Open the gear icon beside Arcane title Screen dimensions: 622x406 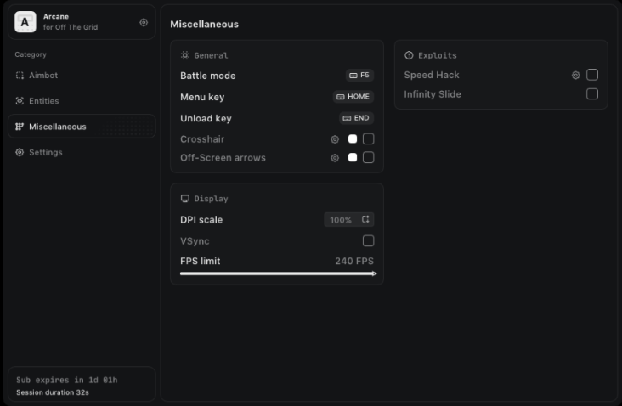(x=144, y=22)
